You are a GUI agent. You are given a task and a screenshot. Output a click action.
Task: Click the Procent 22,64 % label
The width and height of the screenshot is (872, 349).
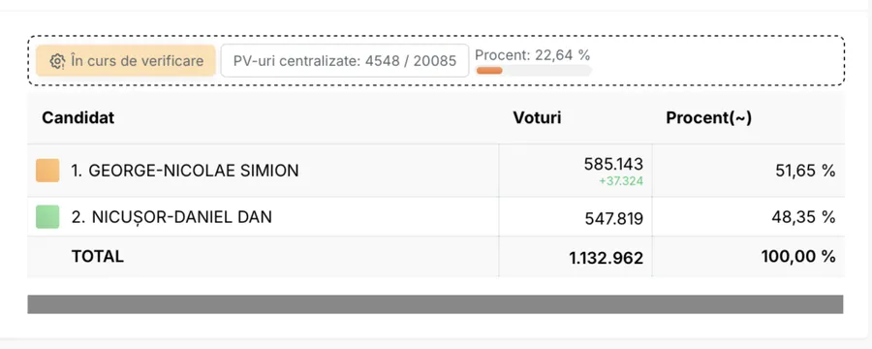(532, 55)
